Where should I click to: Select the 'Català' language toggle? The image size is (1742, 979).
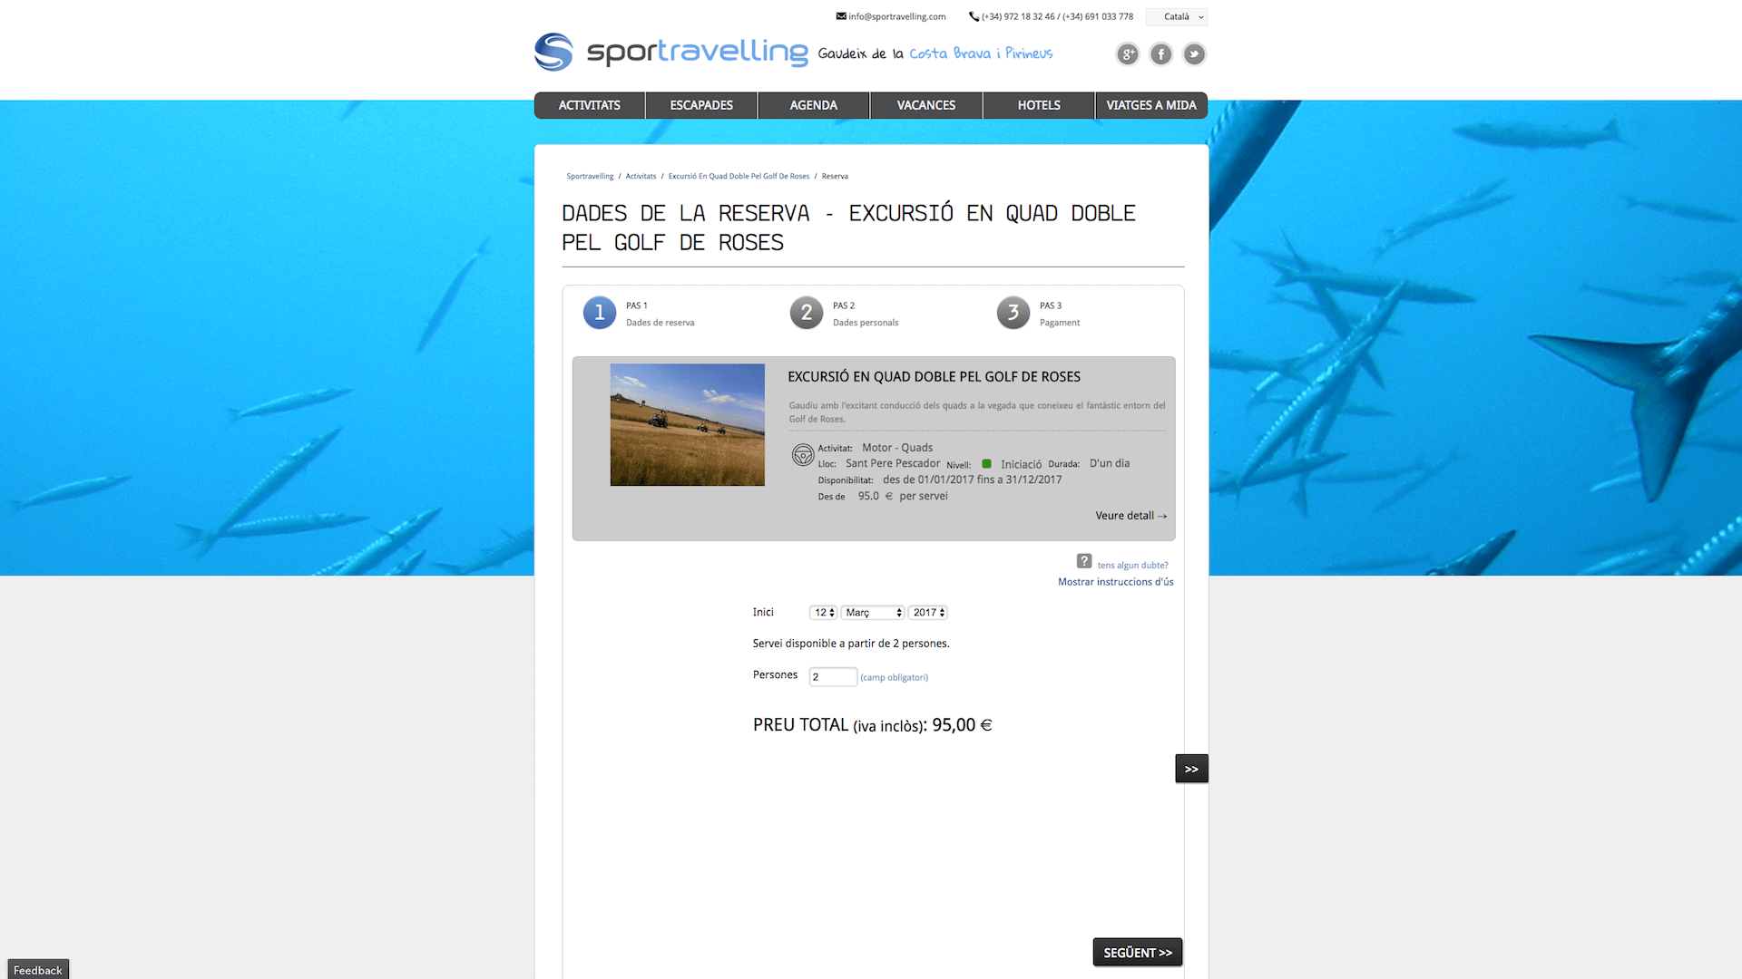pos(1176,15)
